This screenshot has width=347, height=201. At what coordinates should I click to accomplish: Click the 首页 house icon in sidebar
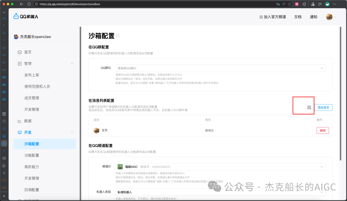[x=20, y=52]
